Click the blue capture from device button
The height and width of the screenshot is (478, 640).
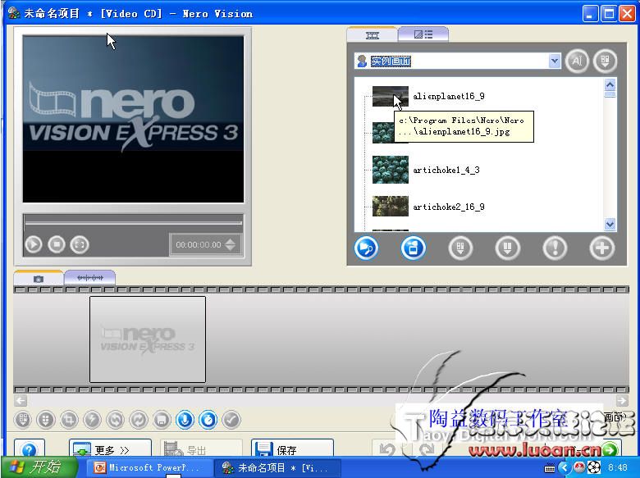(413, 248)
